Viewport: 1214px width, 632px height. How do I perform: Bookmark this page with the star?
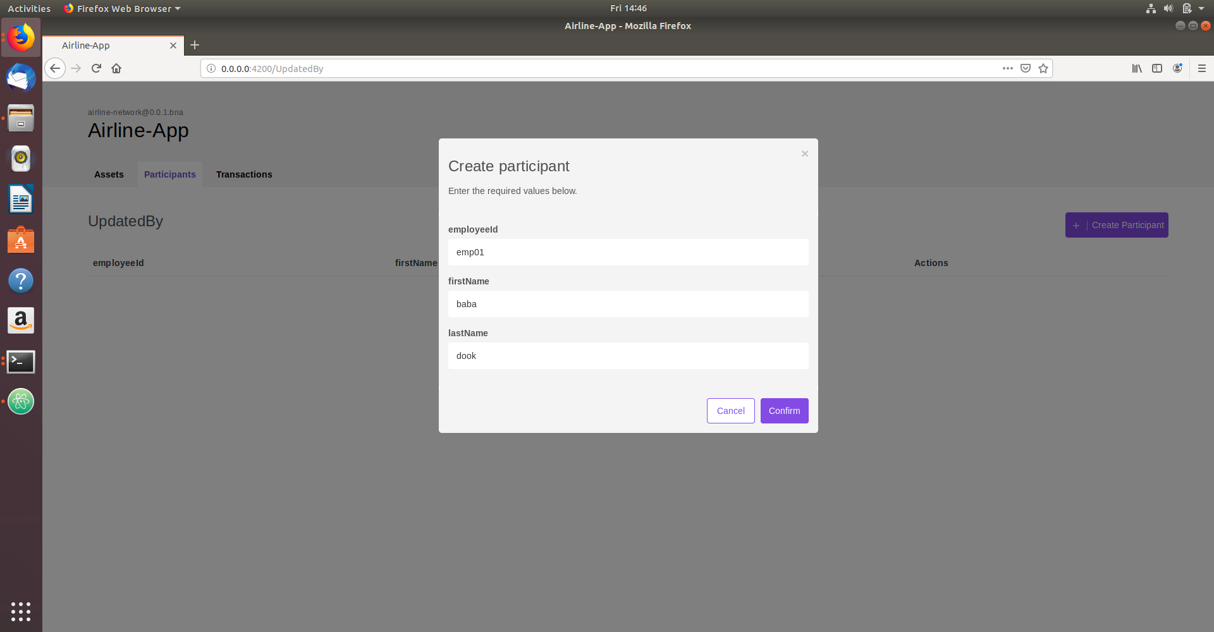click(x=1043, y=68)
